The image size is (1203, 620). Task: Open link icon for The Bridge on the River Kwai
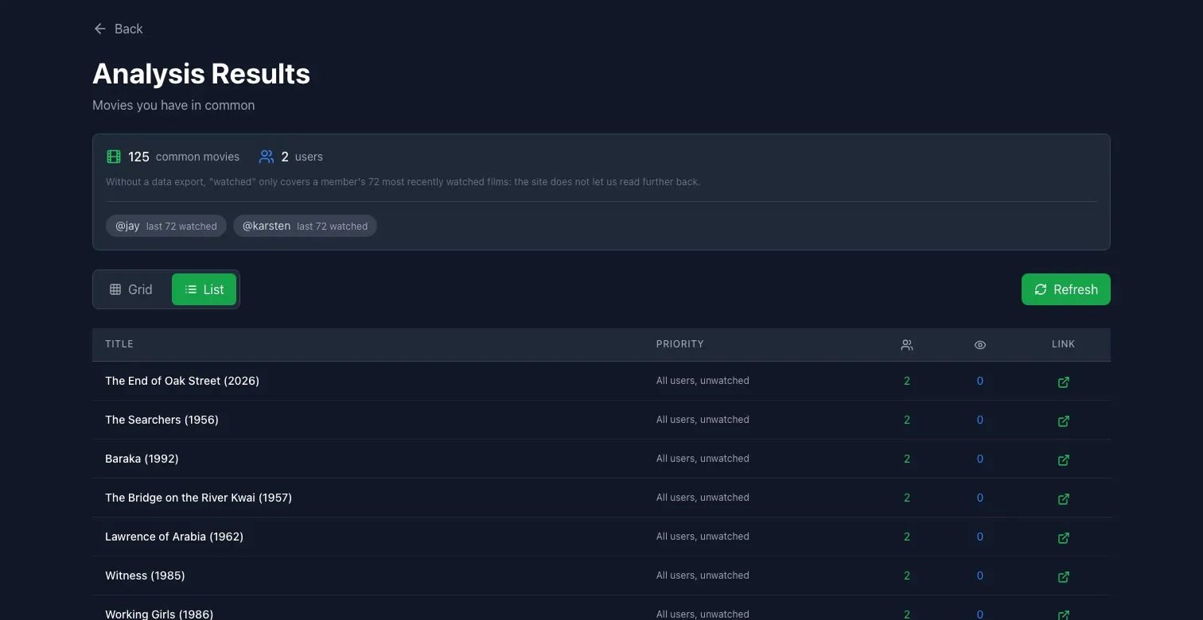tap(1063, 498)
